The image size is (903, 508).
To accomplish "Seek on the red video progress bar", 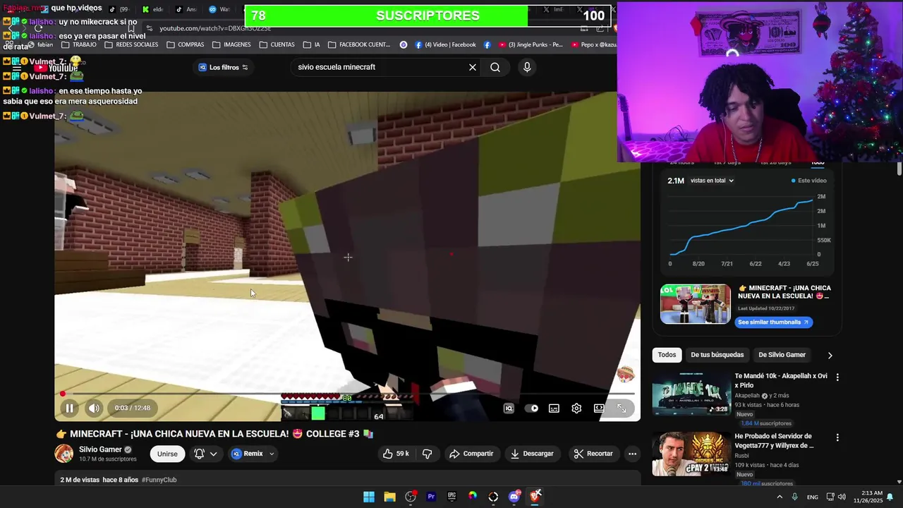I will (x=348, y=394).
